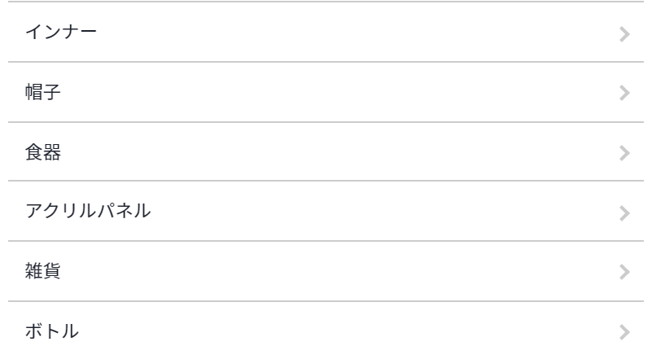This screenshot has height=359, width=652.
Task: Open the 雑貨 category row
Action: (x=326, y=272)
